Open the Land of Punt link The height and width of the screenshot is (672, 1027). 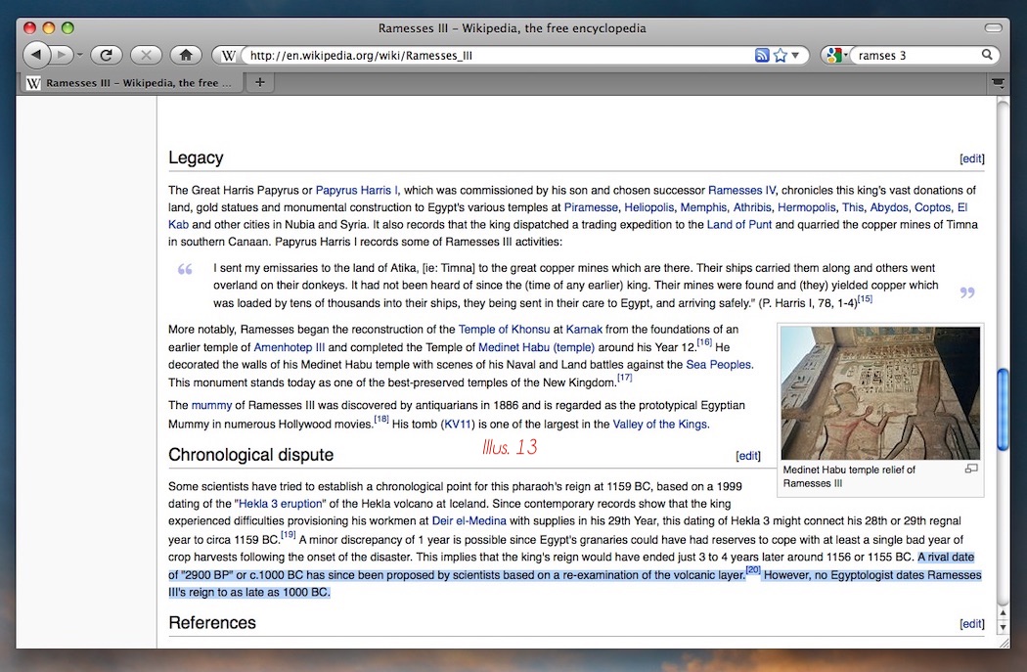click(738, 224)
